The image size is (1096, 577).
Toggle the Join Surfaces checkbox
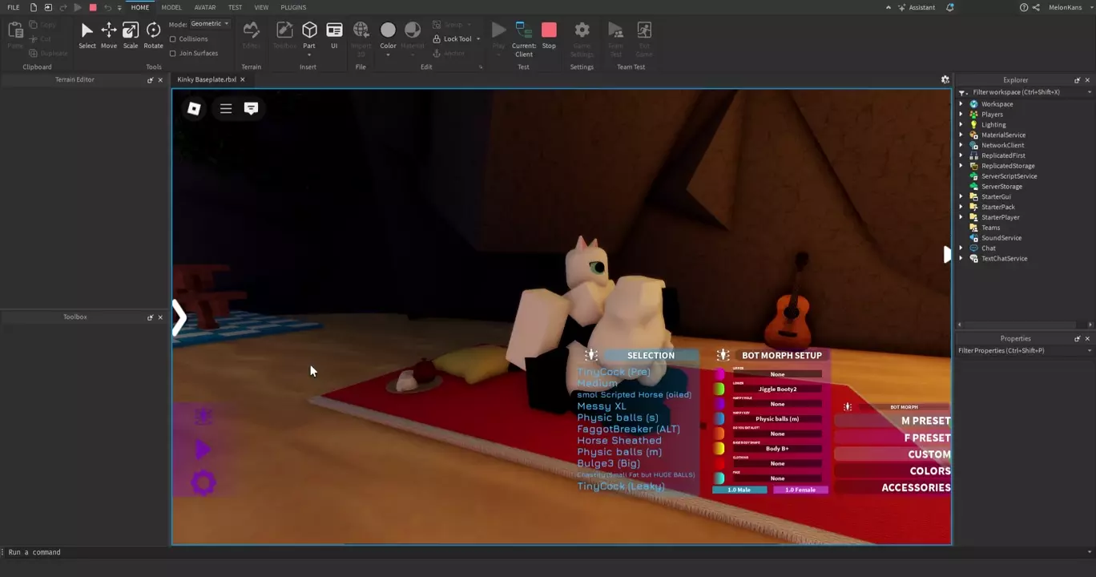click(x=173, y=54)
